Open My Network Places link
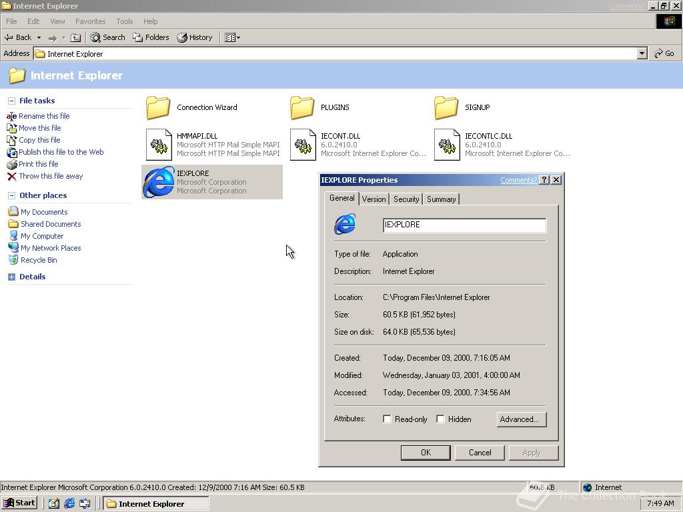The height and width of the screenshot is (512, 683). point(51,248)
